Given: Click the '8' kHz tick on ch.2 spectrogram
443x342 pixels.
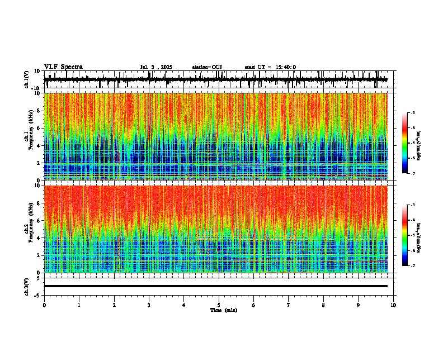Looking at the screenshot, I should click(x=39, y=203).
